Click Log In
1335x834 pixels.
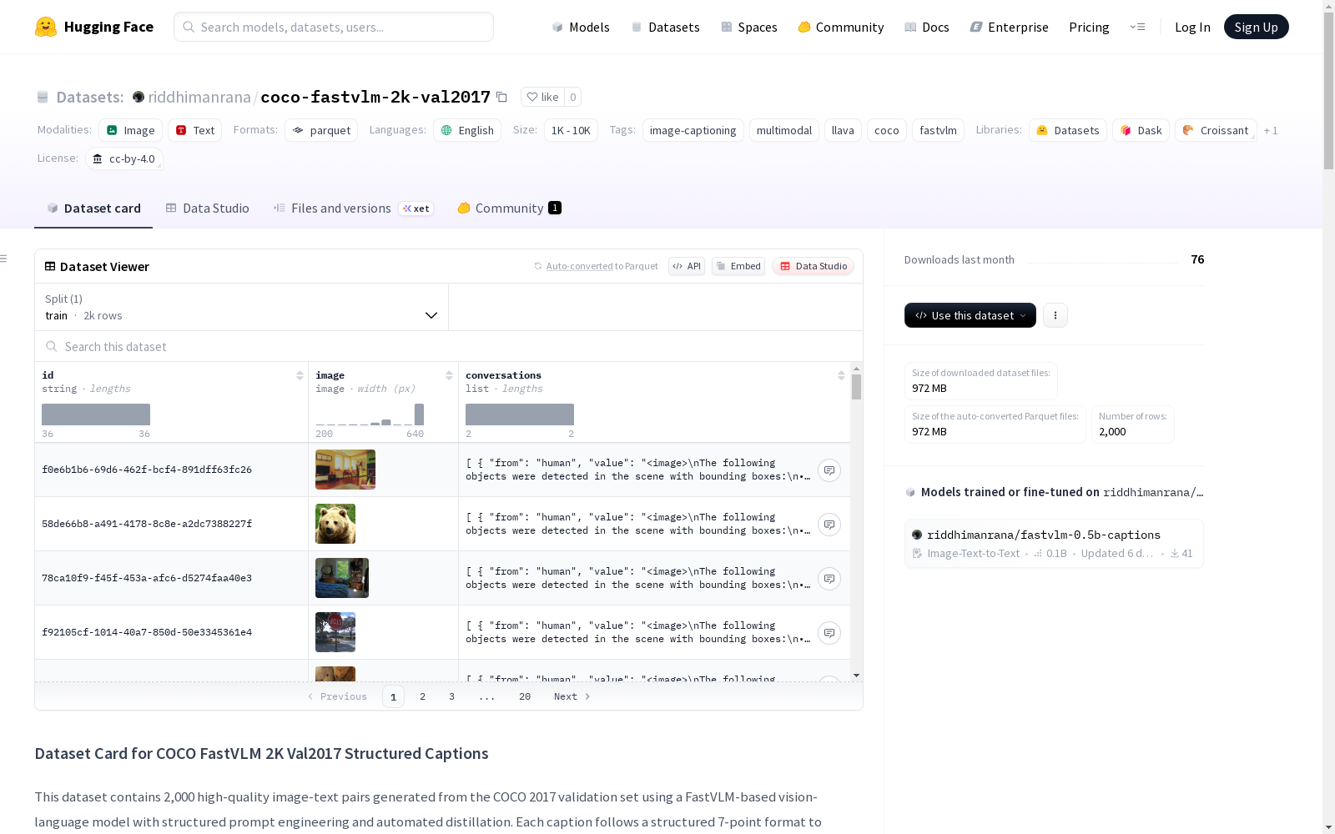click(x=1192, y=27)
